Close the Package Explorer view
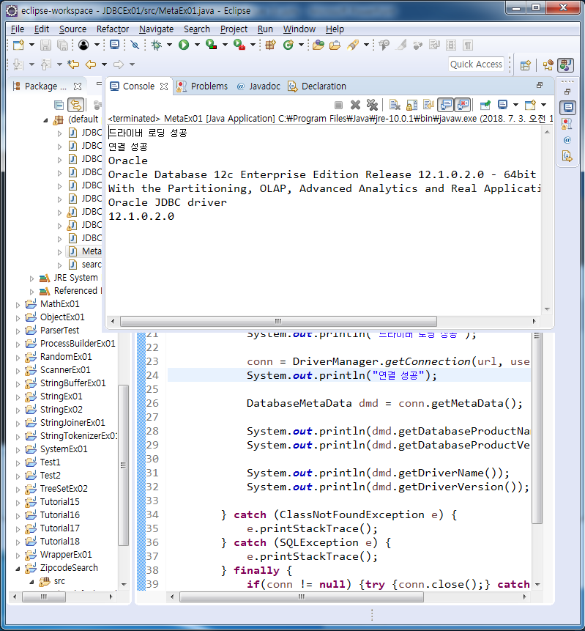 pyautogui.click(x=78, y=86)
